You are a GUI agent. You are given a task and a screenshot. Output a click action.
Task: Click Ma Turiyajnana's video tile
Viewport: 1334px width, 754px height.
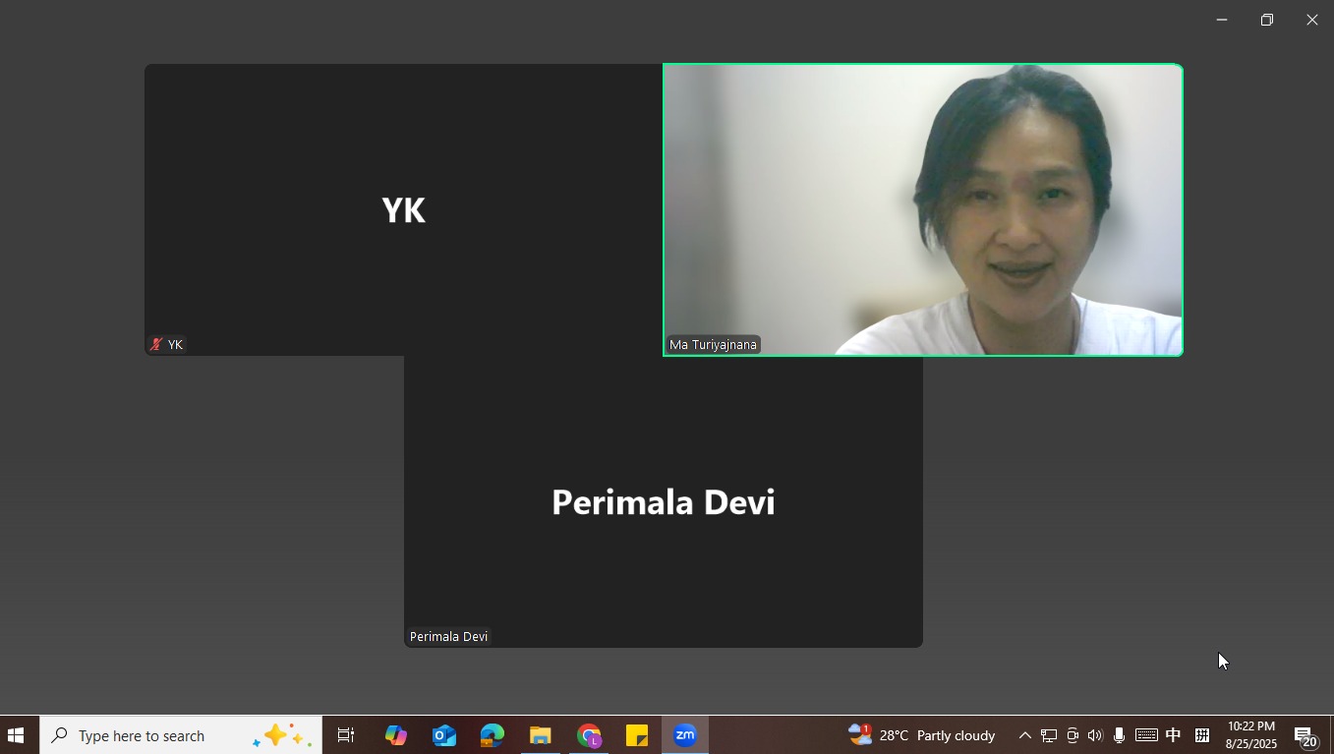922,209
